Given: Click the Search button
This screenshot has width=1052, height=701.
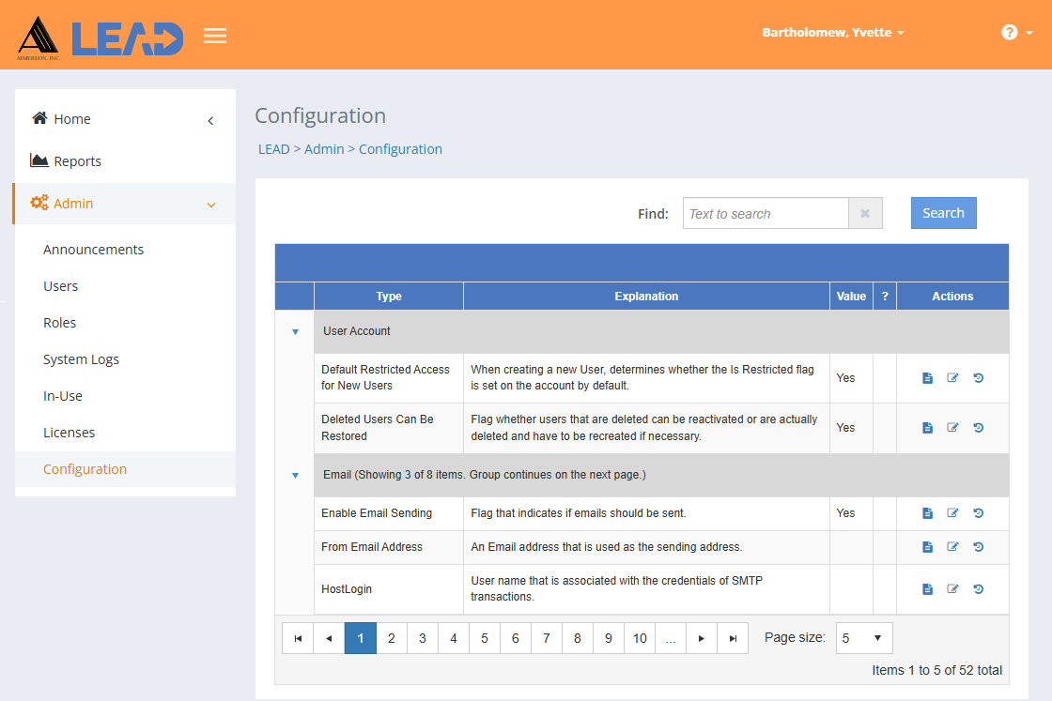Looking at the screenshot, I should 943,213.
